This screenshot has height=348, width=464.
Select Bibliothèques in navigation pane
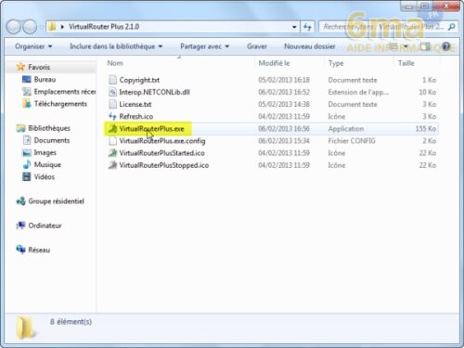(49, 128)
